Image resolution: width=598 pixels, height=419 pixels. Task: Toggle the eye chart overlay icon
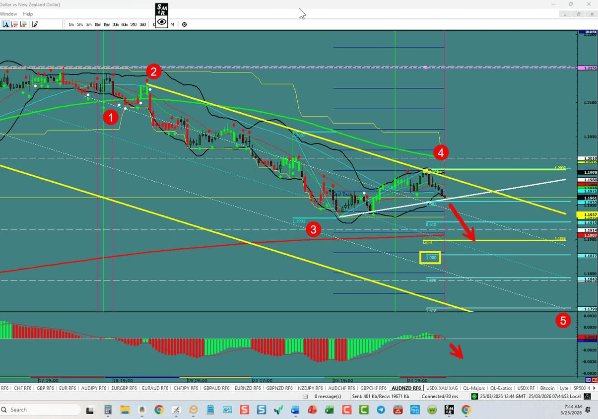coord(162,24)
